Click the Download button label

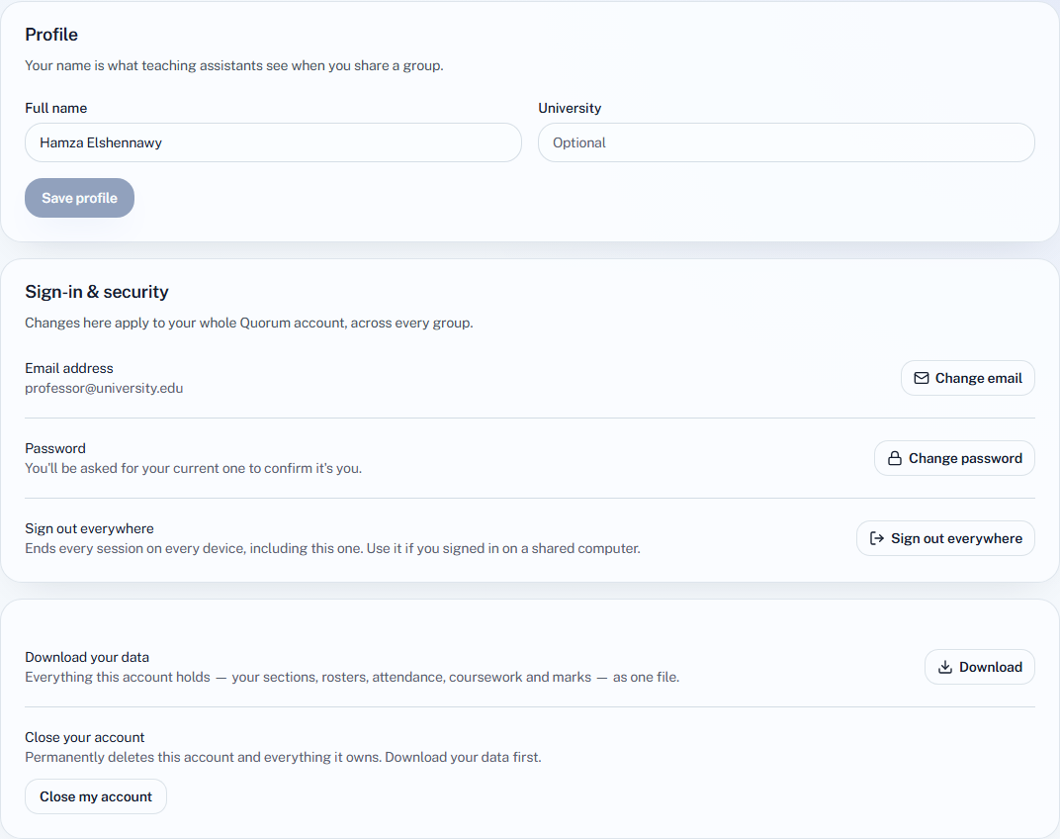[991, 667]
